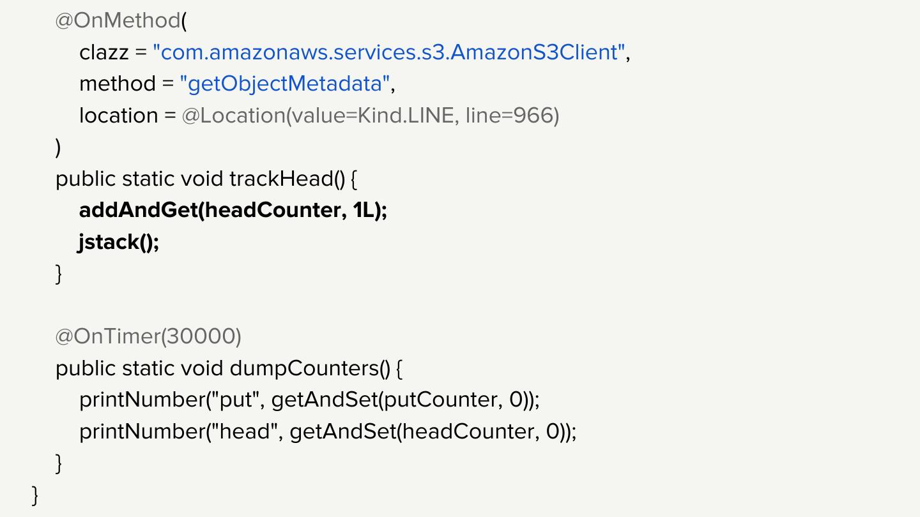Click the word clazz

tap(103, 52)
